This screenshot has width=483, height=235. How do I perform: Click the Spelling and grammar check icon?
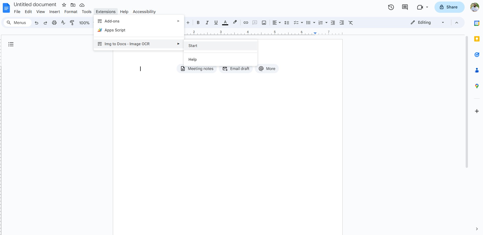[x=63, y=22]
